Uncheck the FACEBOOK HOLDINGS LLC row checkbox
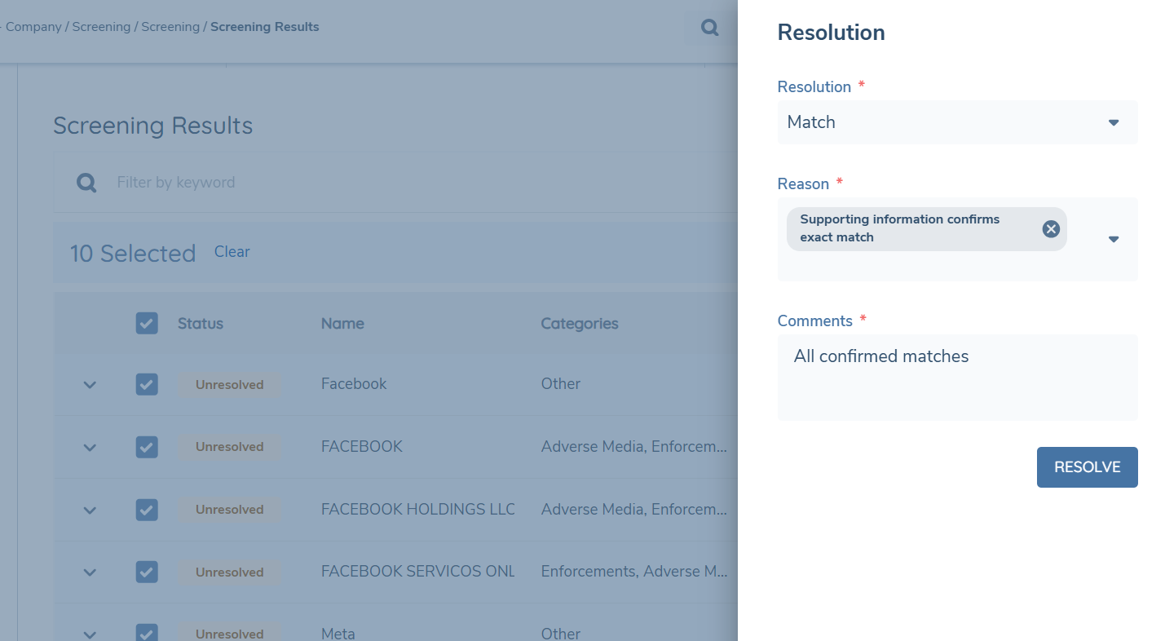 [147, 510]
